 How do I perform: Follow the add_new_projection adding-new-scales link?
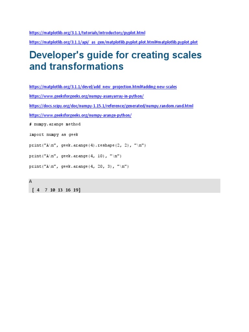[103, 87]
